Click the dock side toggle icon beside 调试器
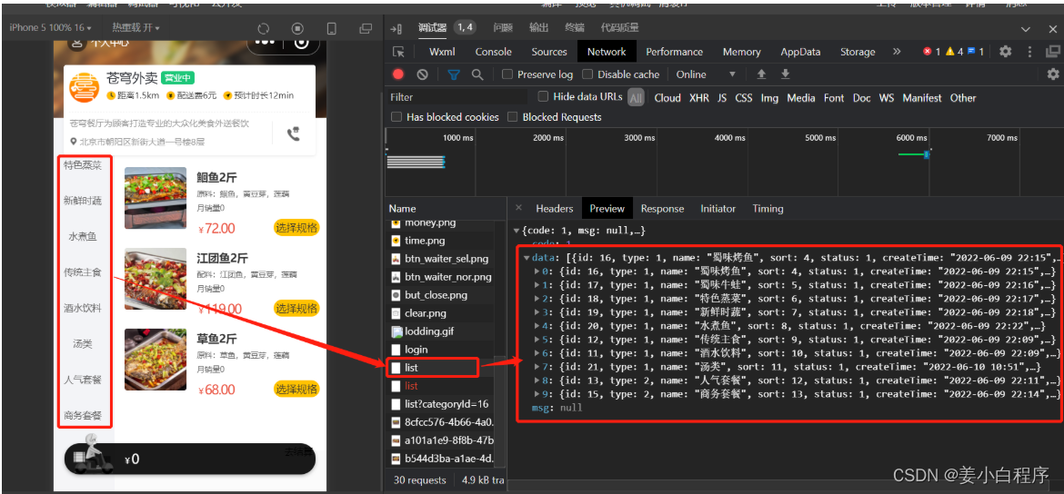This screenshot has width=1064, height=494. pos(397,28)
